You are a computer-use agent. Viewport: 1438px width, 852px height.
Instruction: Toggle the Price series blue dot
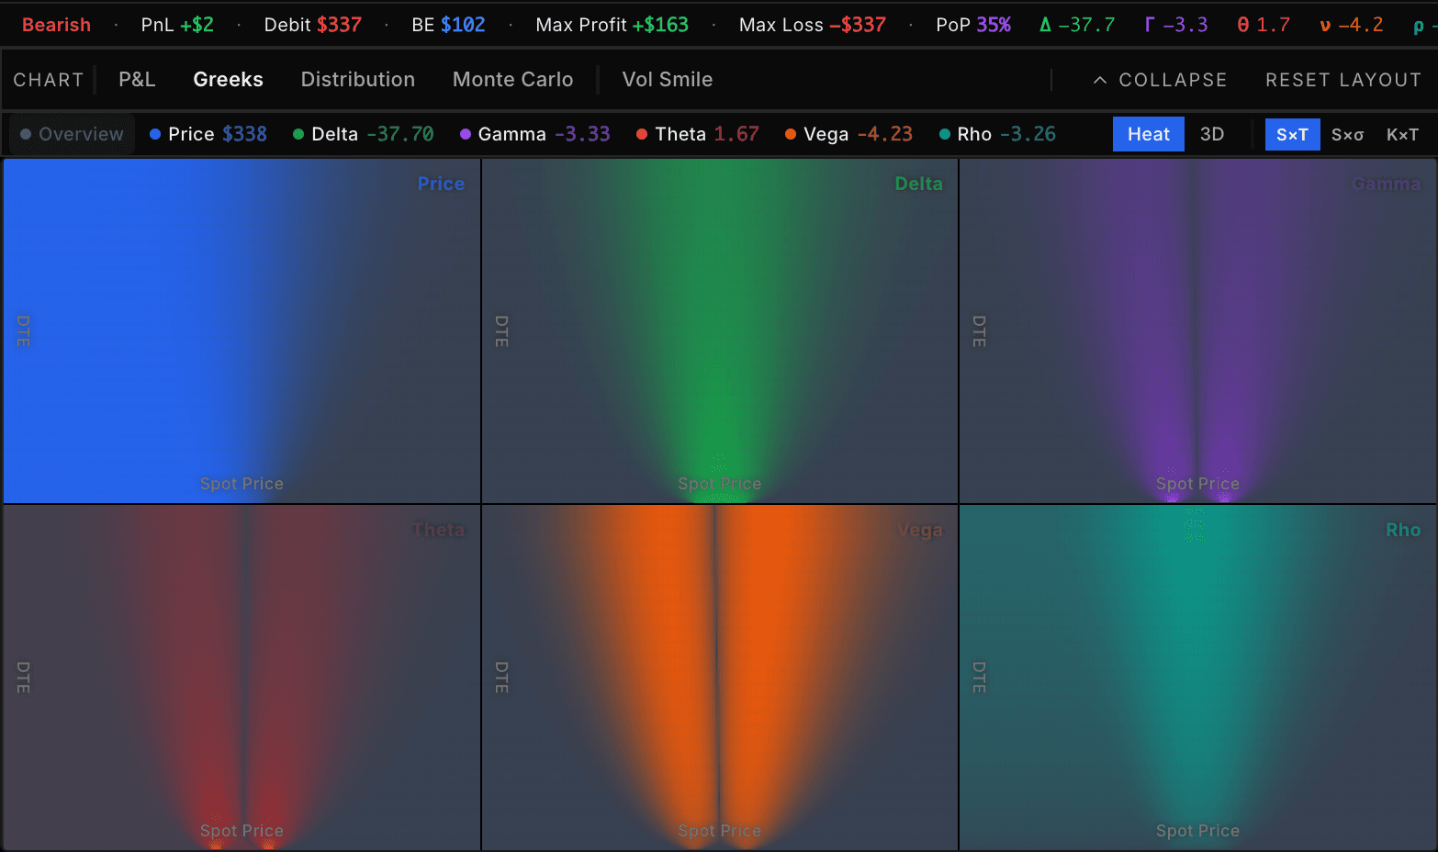coord(155,134)
